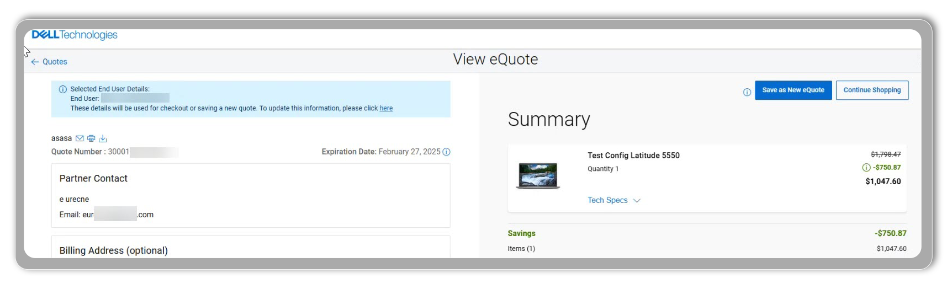This screenshot has width=947, height=289.
Task: Click 'here' link to update end user
Action: [386, 108]
